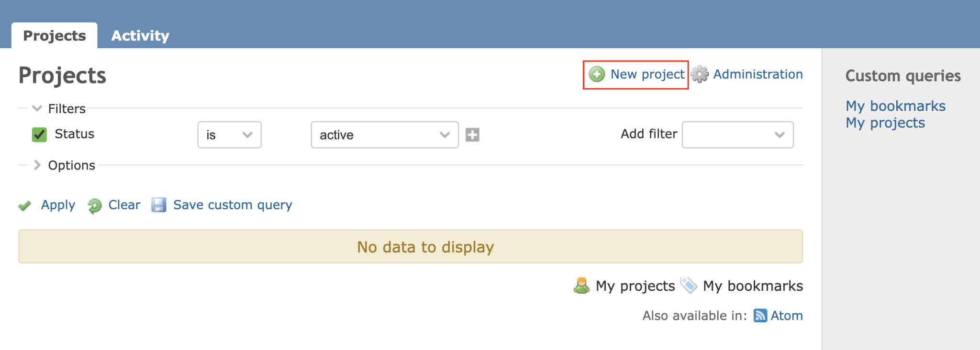
Task: Click the Atom feed icon
Action: point(760,315)
